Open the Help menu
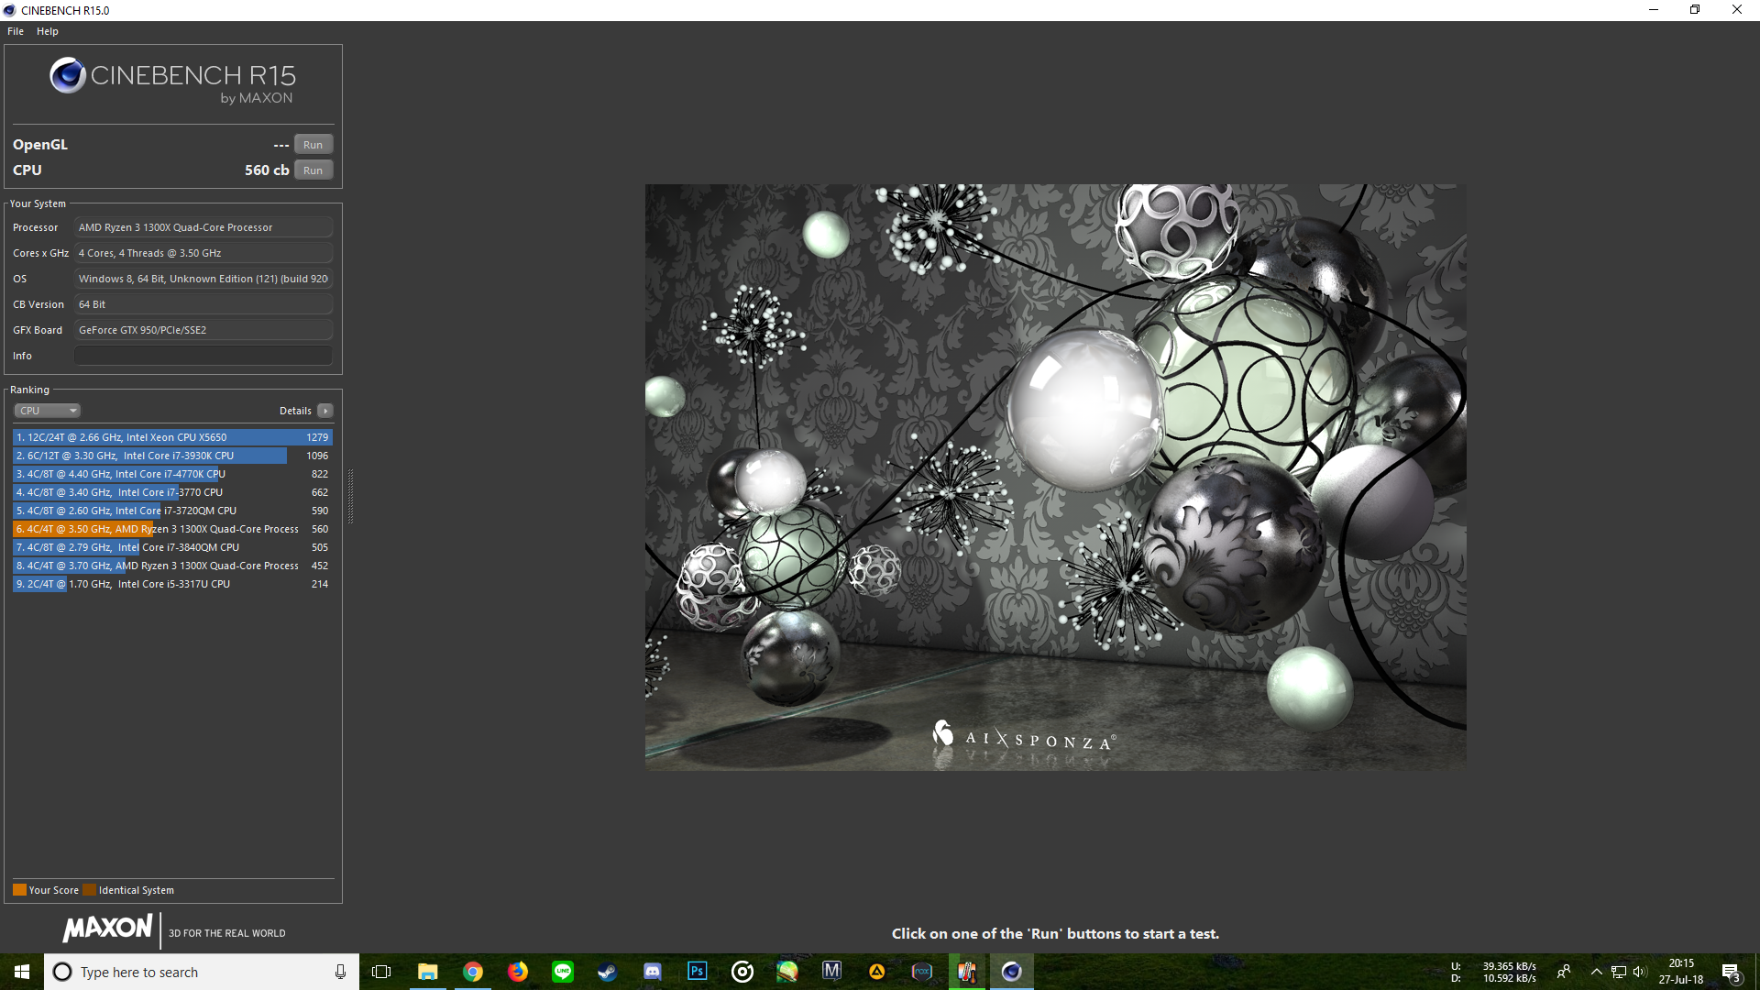 48,31
